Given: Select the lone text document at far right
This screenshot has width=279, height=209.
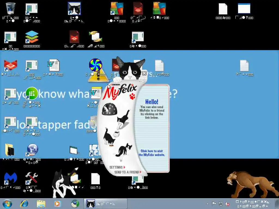Looking at the screenshot, I should tap(244, 65).
